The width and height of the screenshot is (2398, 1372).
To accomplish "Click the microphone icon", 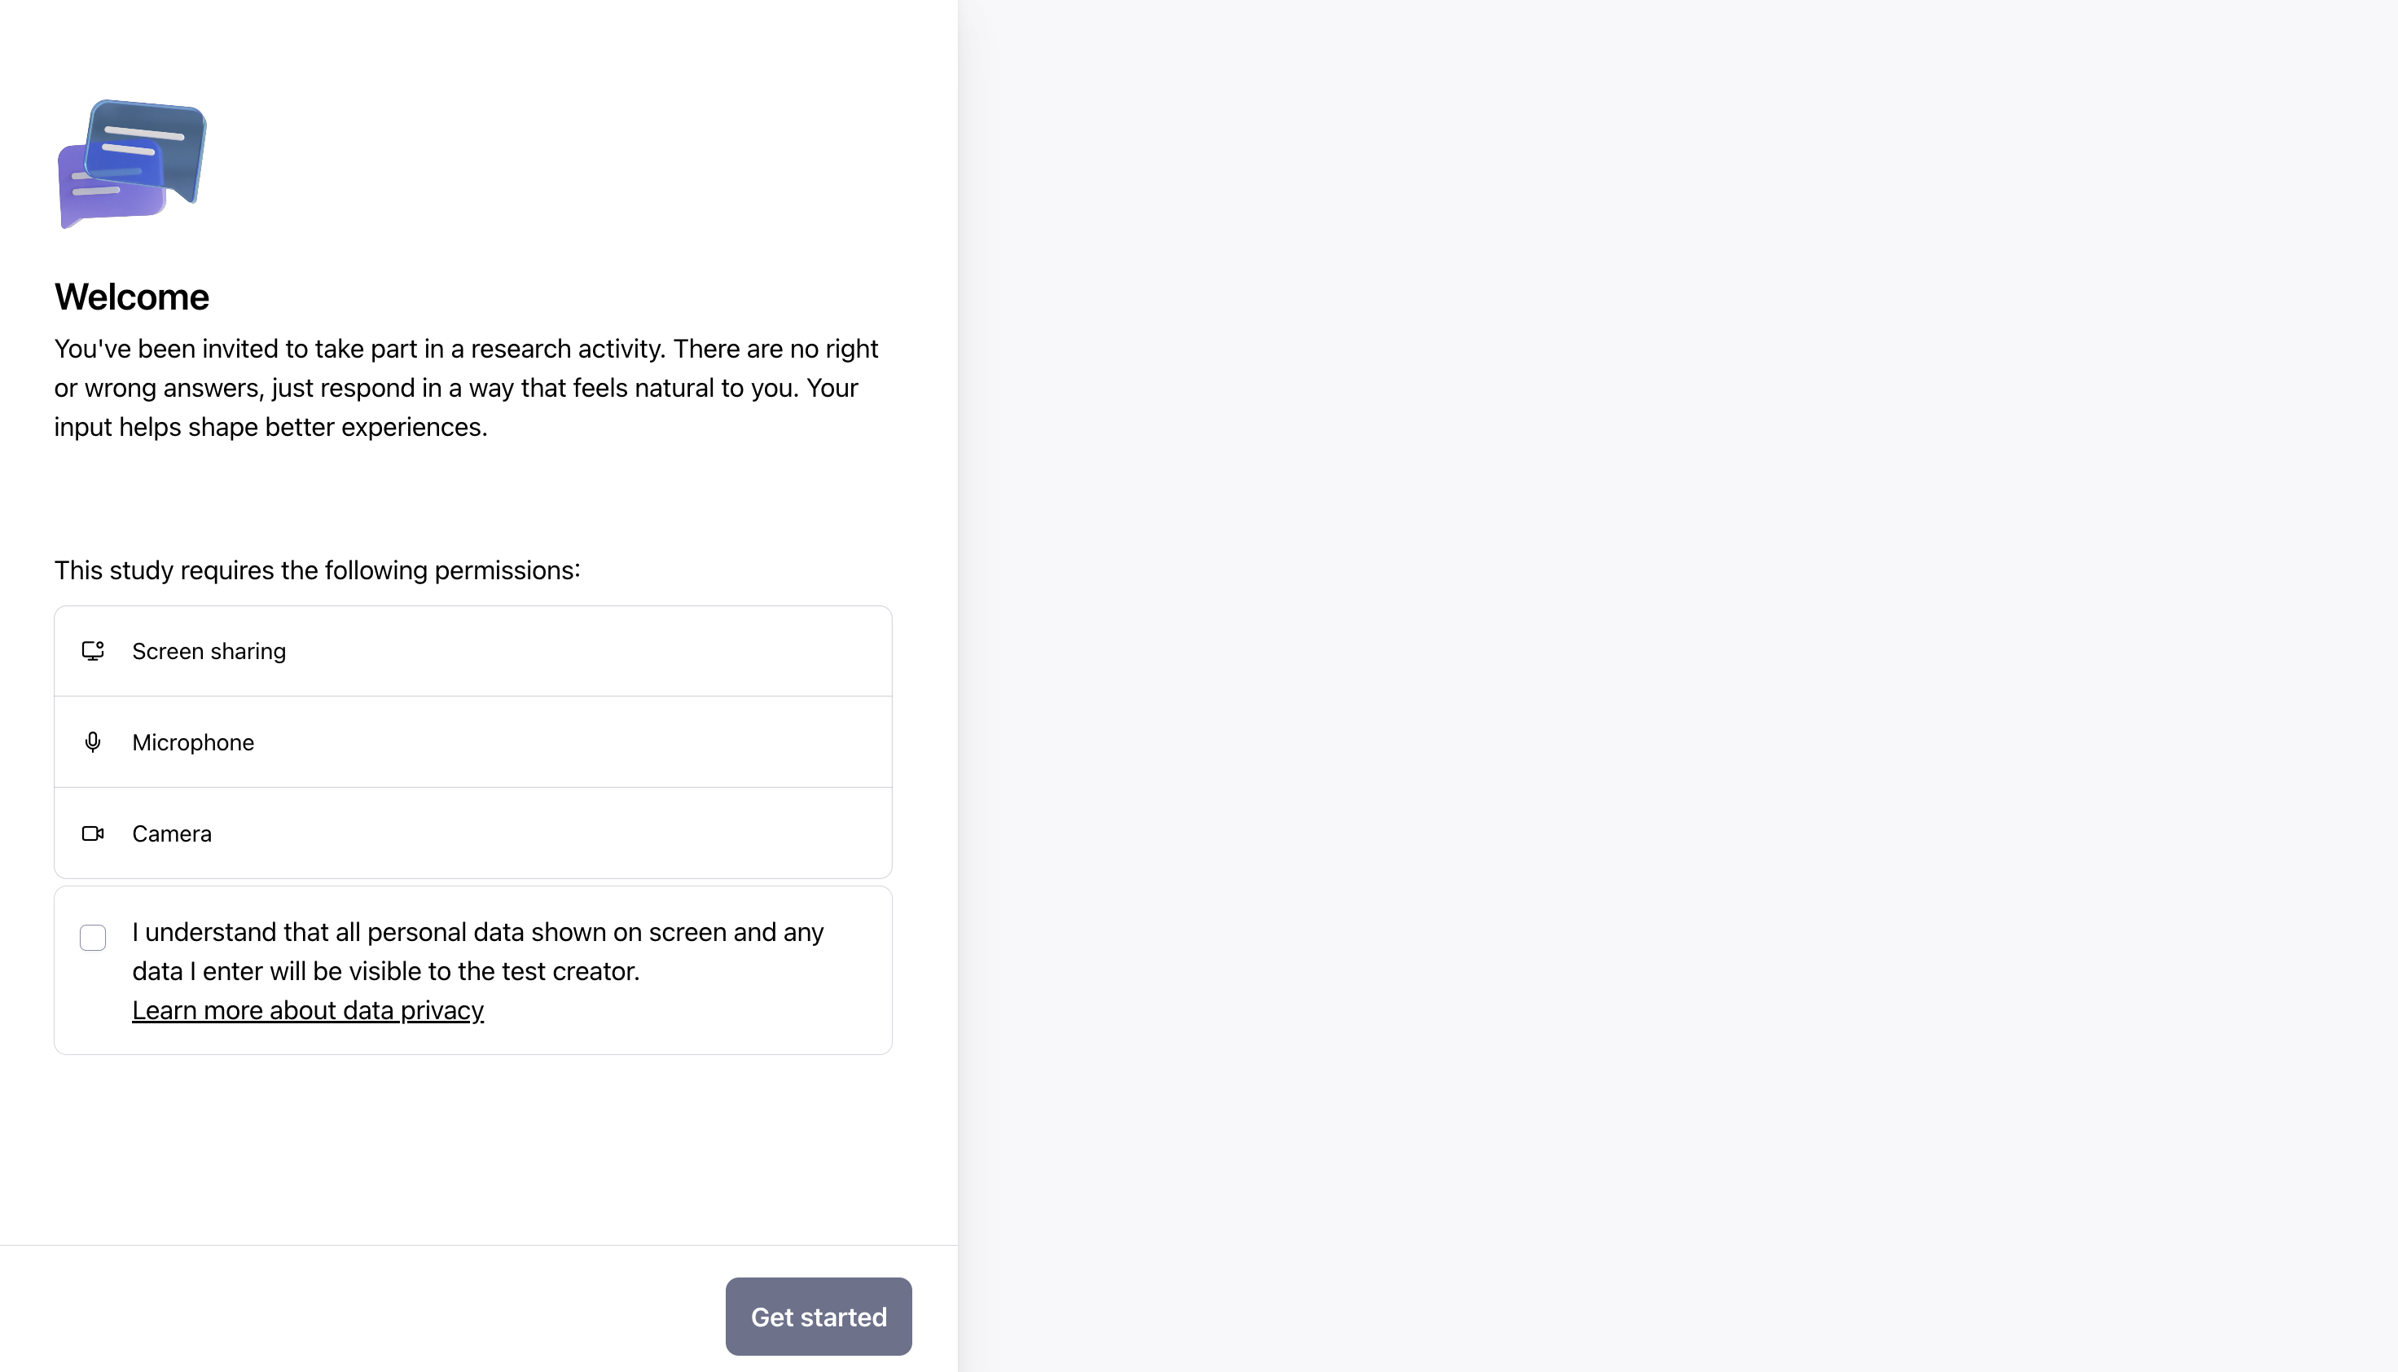I will pyautogui.click(x=92, y=742).
